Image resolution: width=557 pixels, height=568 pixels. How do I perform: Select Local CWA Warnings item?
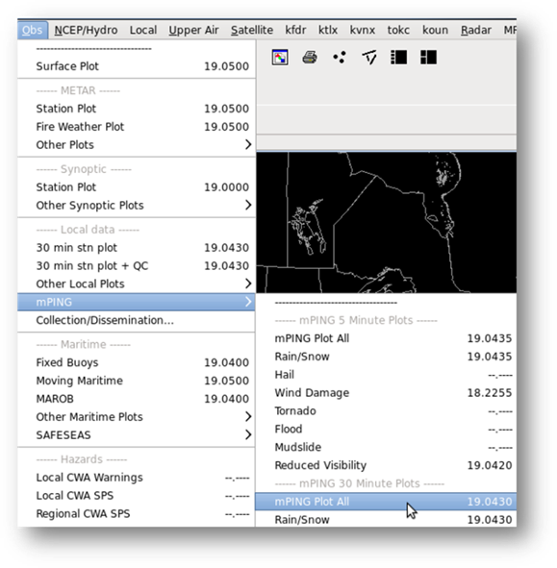[137, 478]
